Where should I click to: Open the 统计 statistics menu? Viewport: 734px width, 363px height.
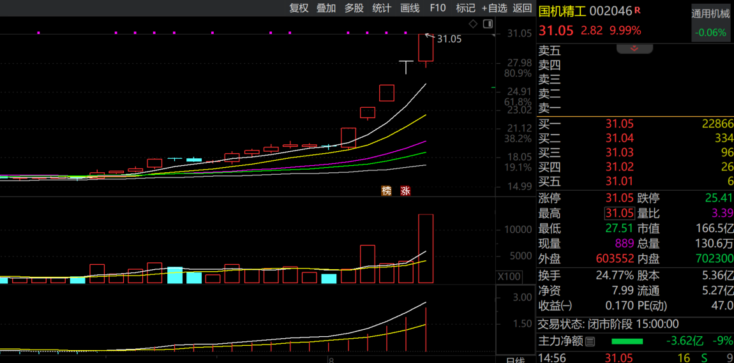[382, 8]
